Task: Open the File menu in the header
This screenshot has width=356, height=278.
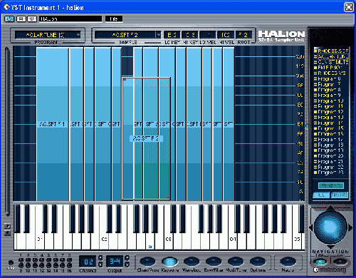Action: coord(114,19)
